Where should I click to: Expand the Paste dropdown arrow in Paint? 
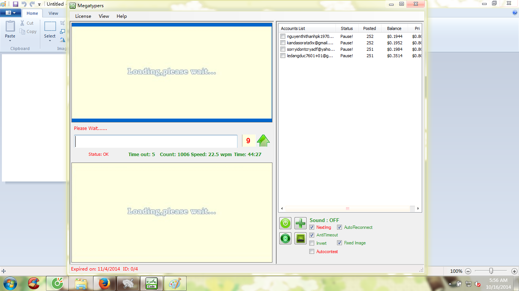coord(10,41)
